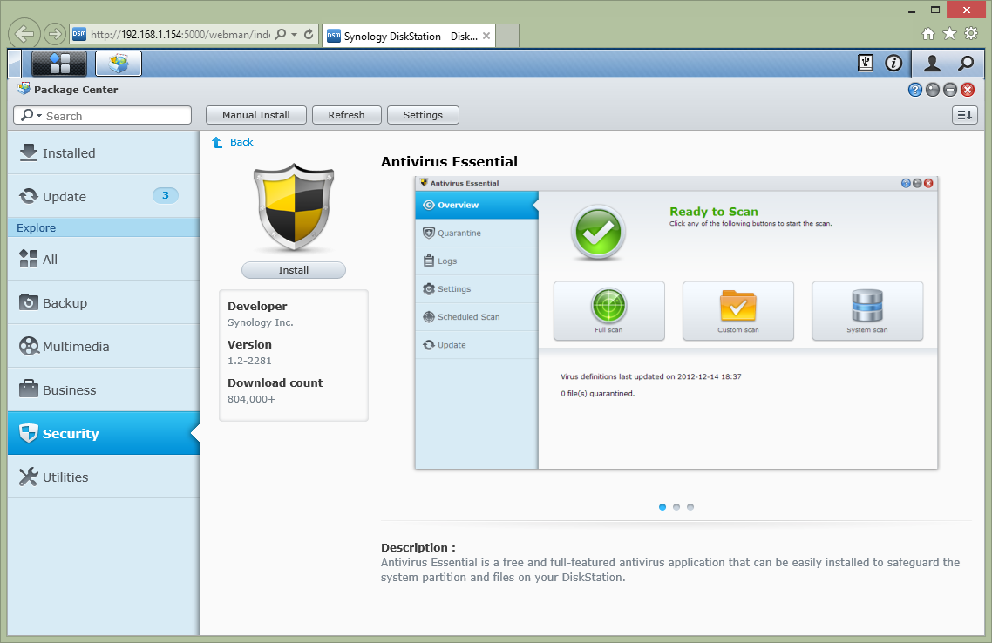The image size is (992, 643).
Task: Toggle the Package Center sort view icon
Action: click(x=965, y=115)
